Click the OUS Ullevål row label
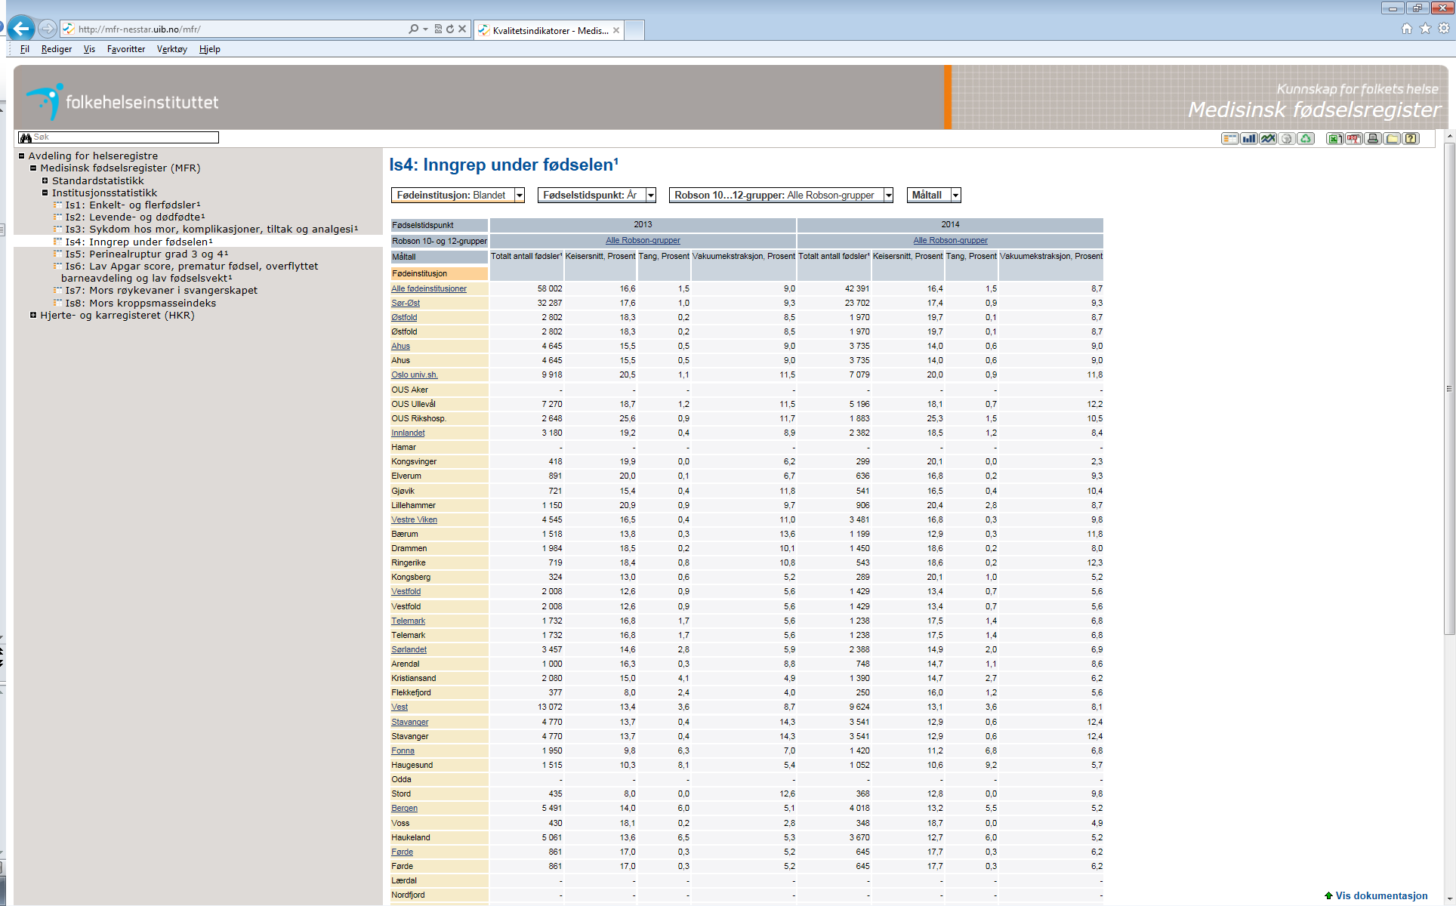The image size is (1456, 906). click(413, 404)
